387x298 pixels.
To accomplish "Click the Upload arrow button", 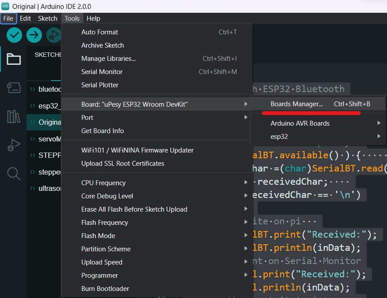I will click(x=34, y=35).
